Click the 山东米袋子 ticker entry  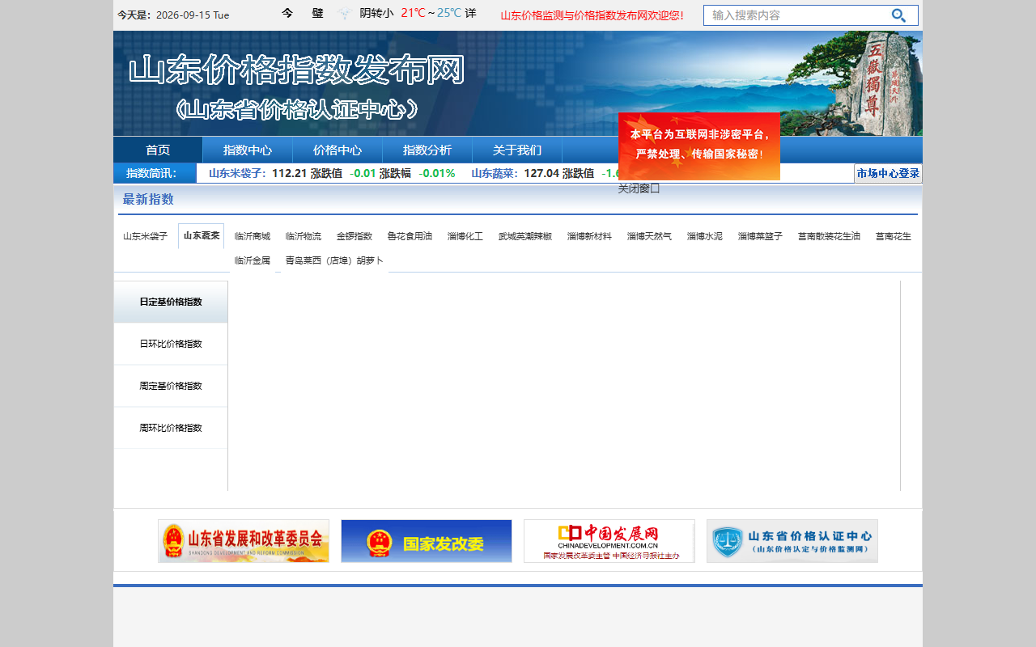238,173
